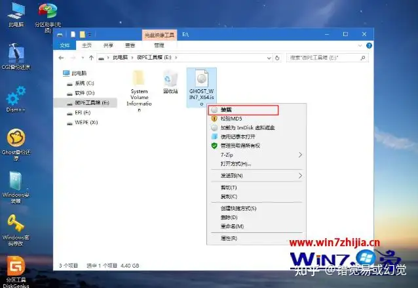418x288 pixels.
Task: Select the GHOST_WIN7_X64.iso file
Action: coord(202,87)
